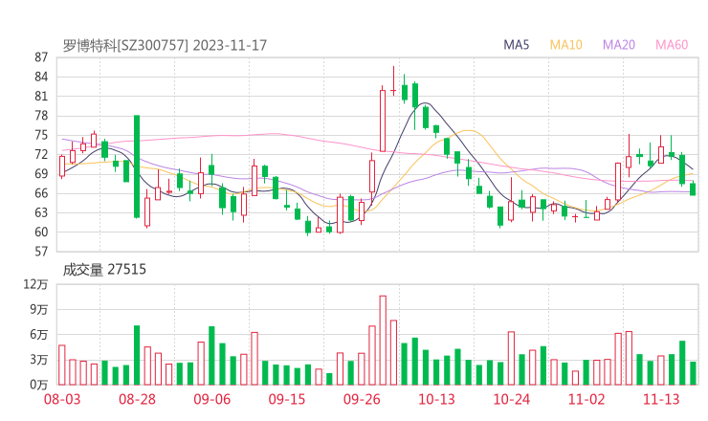Click the 09-15 date label
The image size is (708, 421).
[287, 399]
